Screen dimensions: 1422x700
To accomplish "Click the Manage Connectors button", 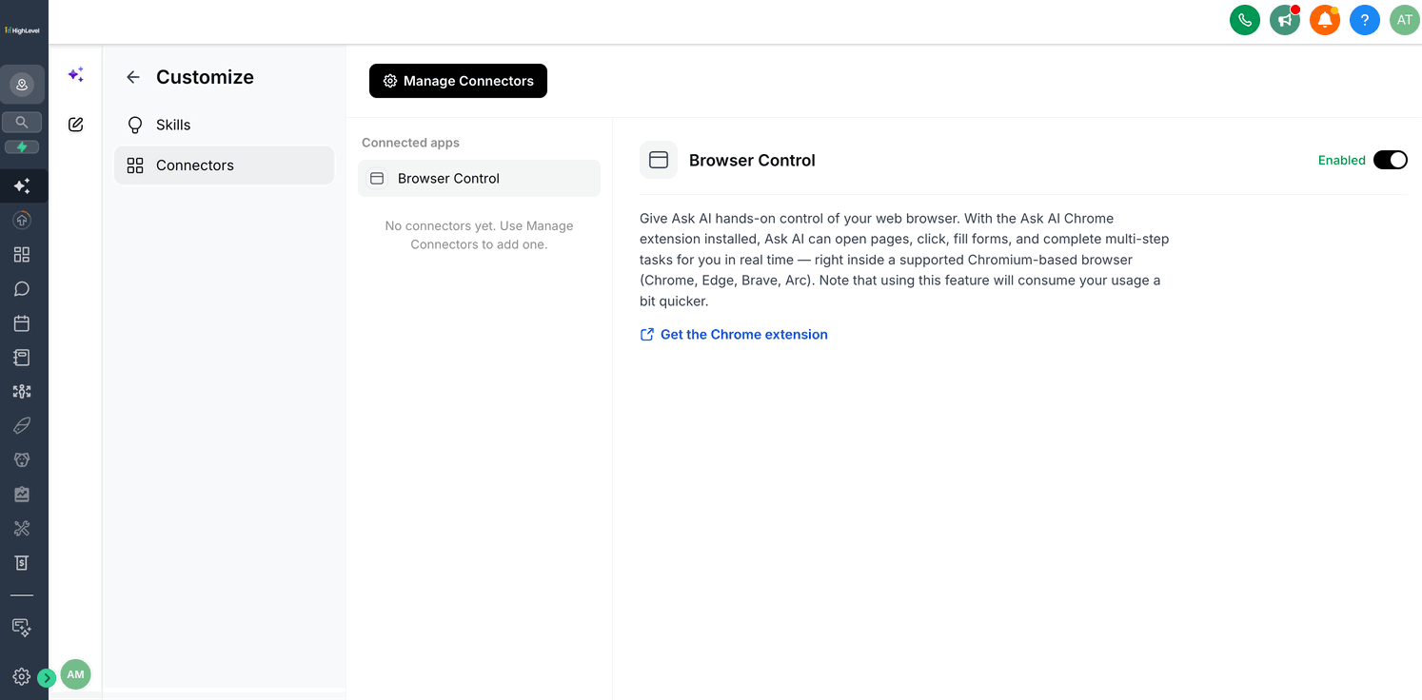I will pyautogui.click(x=458, y=81).
